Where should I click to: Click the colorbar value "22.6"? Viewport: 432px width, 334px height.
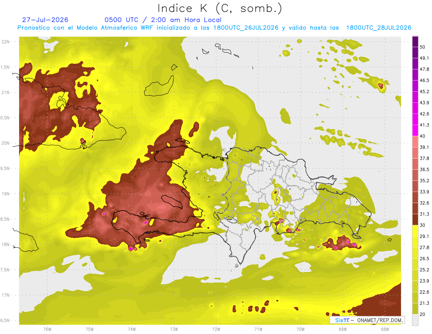(424, 292)
